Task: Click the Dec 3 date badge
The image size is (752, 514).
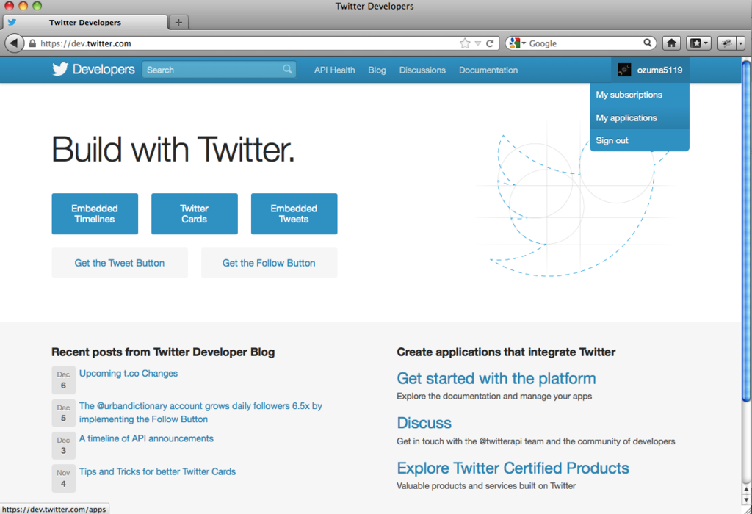Action: [63, 446]
